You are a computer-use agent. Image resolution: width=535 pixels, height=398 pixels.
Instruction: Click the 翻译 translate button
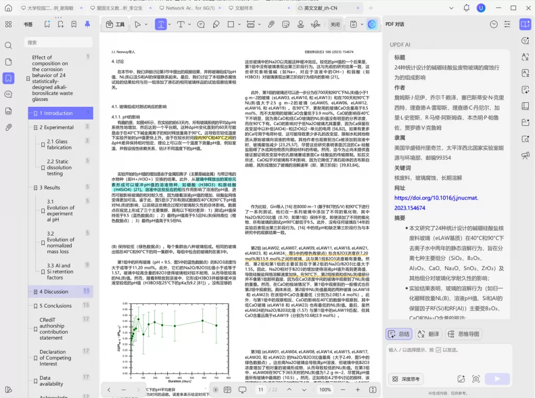[428, 333]
